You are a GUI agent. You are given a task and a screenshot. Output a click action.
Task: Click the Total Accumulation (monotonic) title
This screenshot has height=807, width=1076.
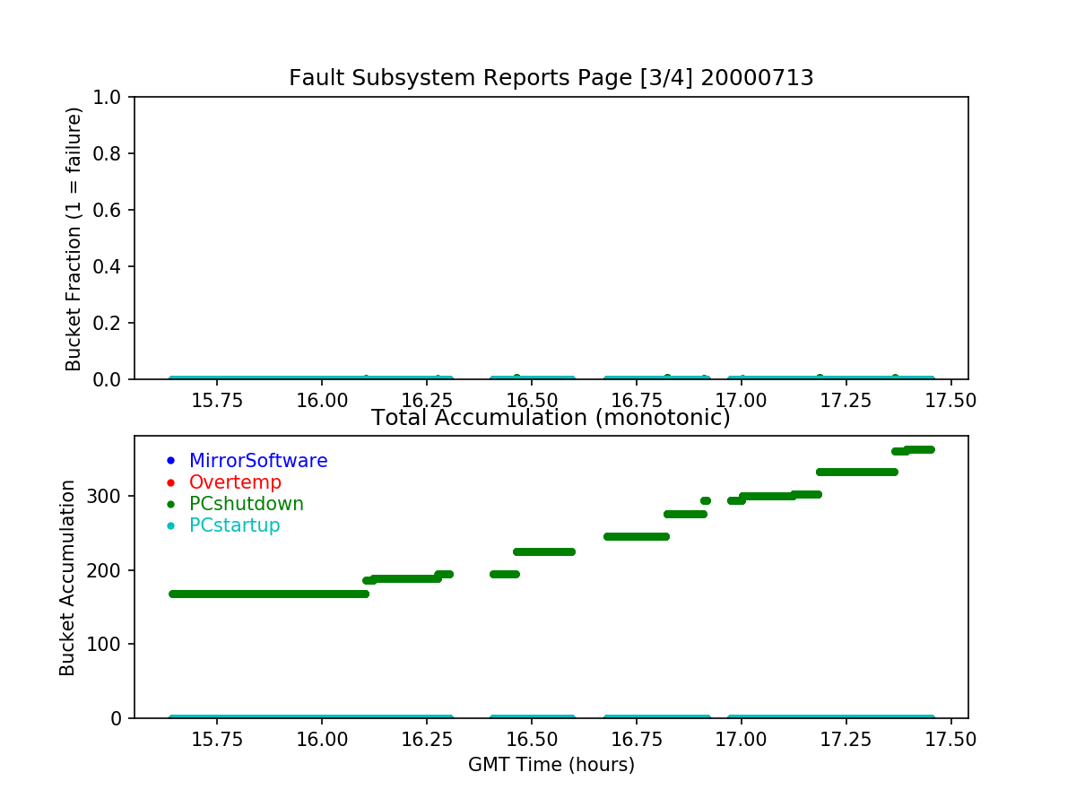pyautogui.click(x=551, y=418)
